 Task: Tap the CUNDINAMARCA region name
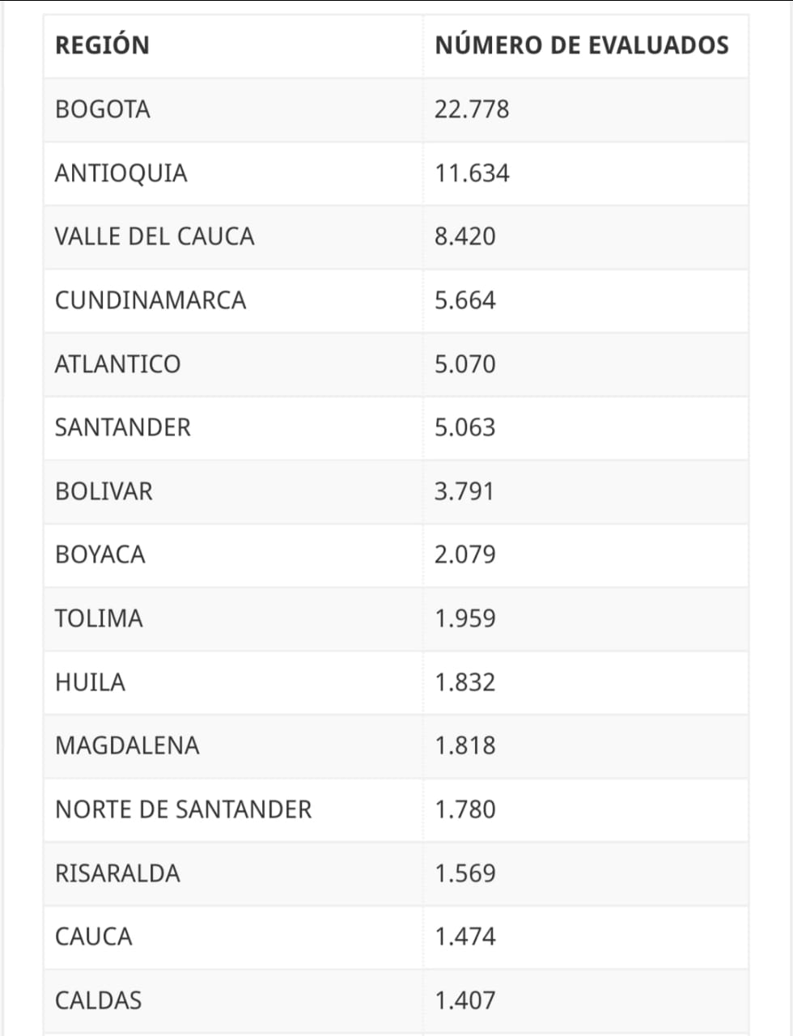point(151,300)
